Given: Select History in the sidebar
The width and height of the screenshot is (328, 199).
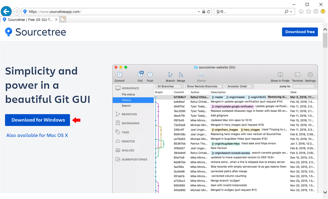Looking at the screenshot, I should click(x=133, y=100).
